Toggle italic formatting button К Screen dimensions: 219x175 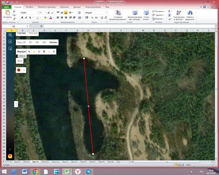(26, 17)
